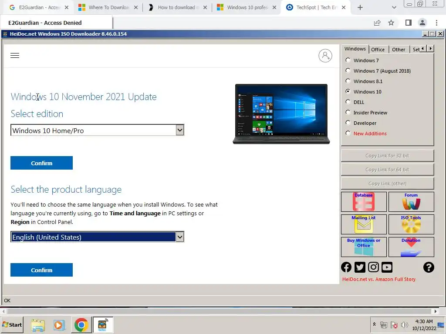Confirm the selected product language
Viewport: 446px width, 334px height.
pos(41,270)
